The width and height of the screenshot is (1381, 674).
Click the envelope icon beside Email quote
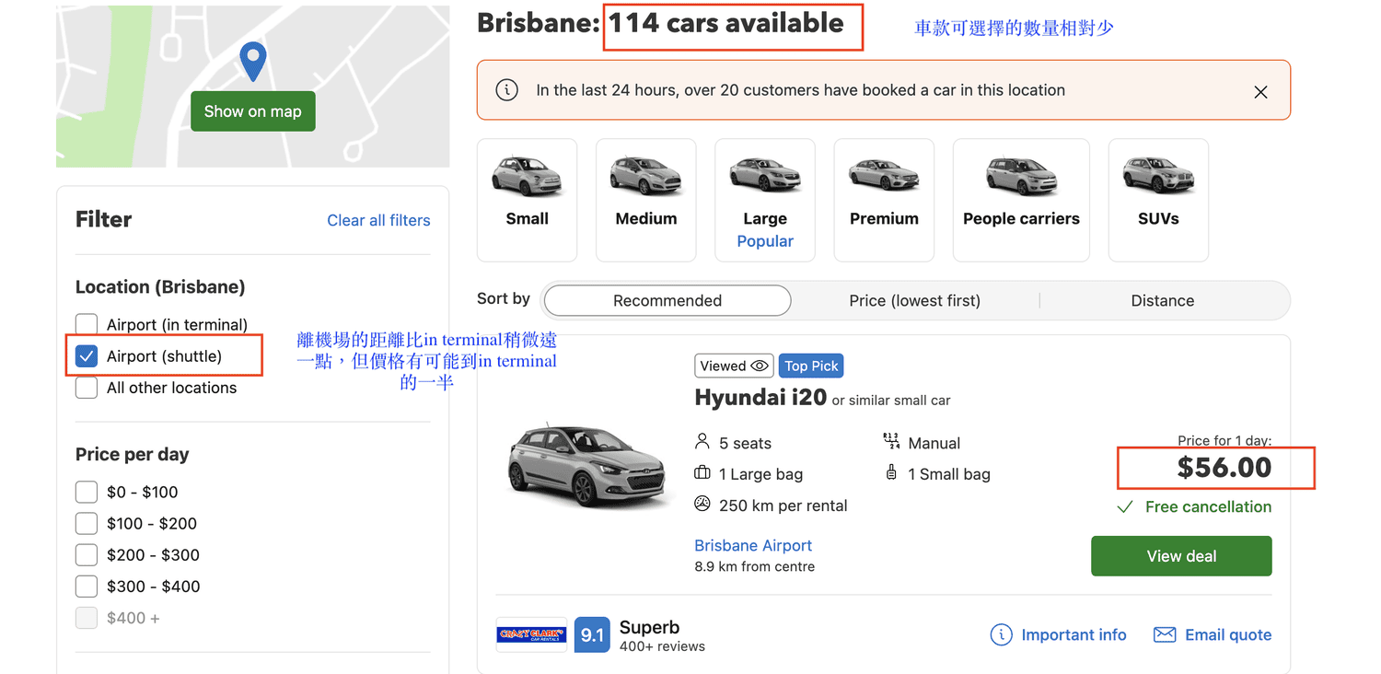point(1165,634)
